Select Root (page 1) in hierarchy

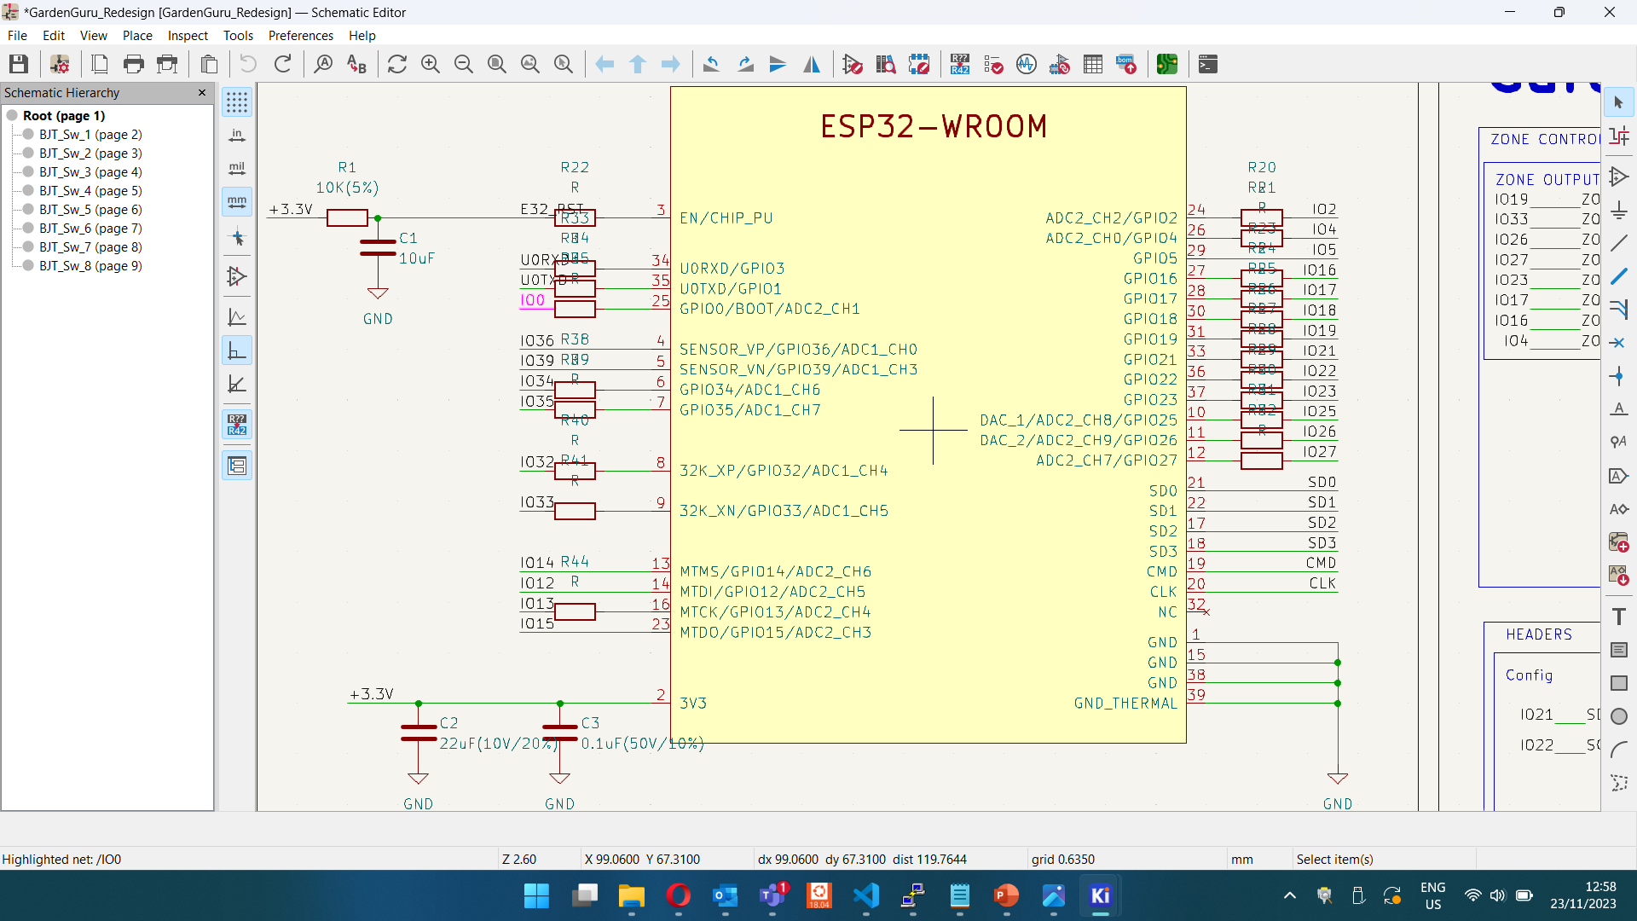(x=64, y=115)
